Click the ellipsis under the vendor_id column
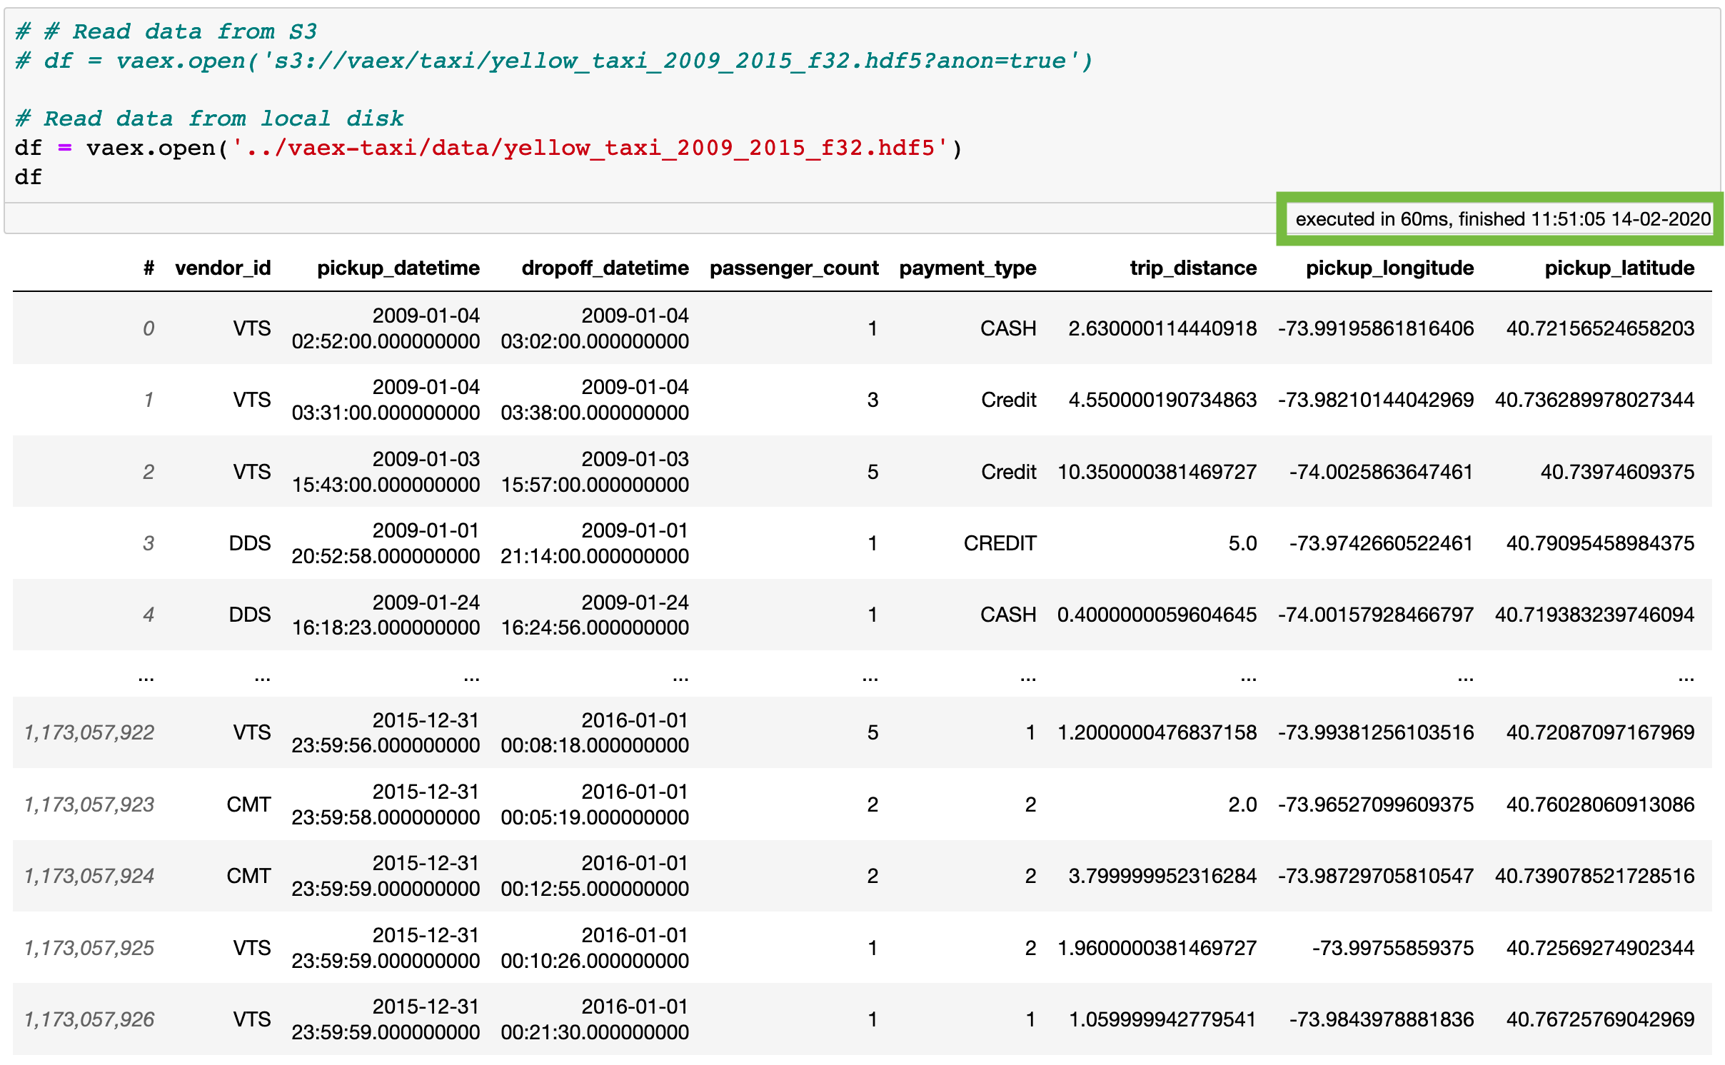This screenshot has width=1725, height=1065. click(262, 676)
